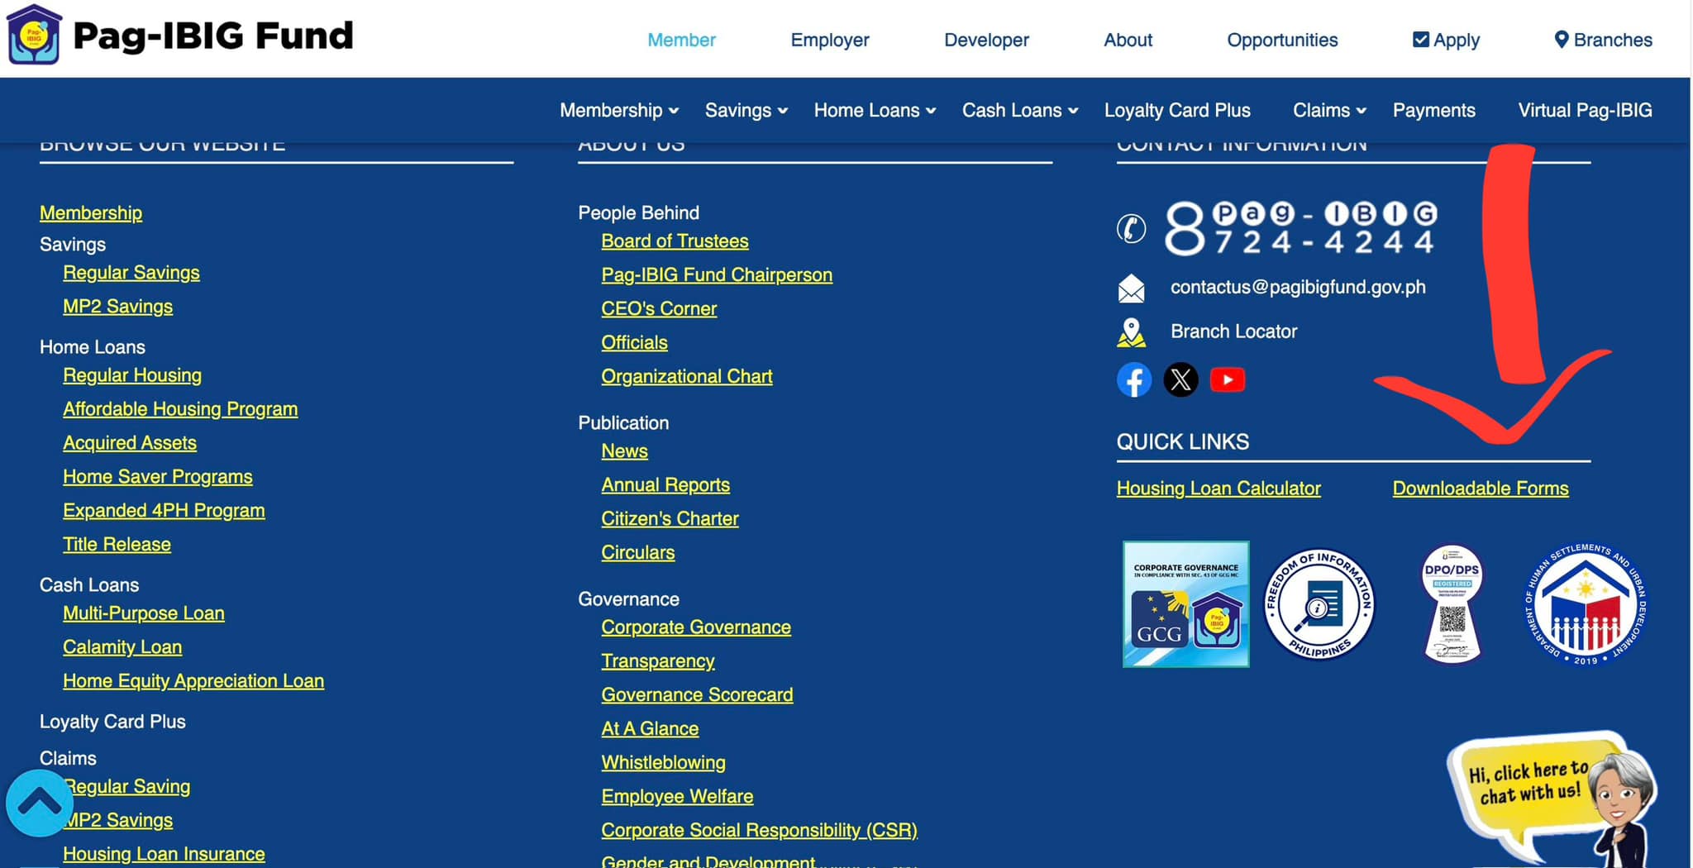Open the Opportunities navigation item
The image size is (1693, 868).
click(x=1282, y=40)
